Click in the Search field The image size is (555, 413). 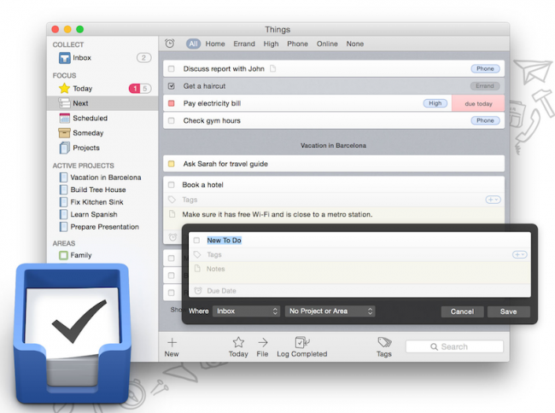454,346
